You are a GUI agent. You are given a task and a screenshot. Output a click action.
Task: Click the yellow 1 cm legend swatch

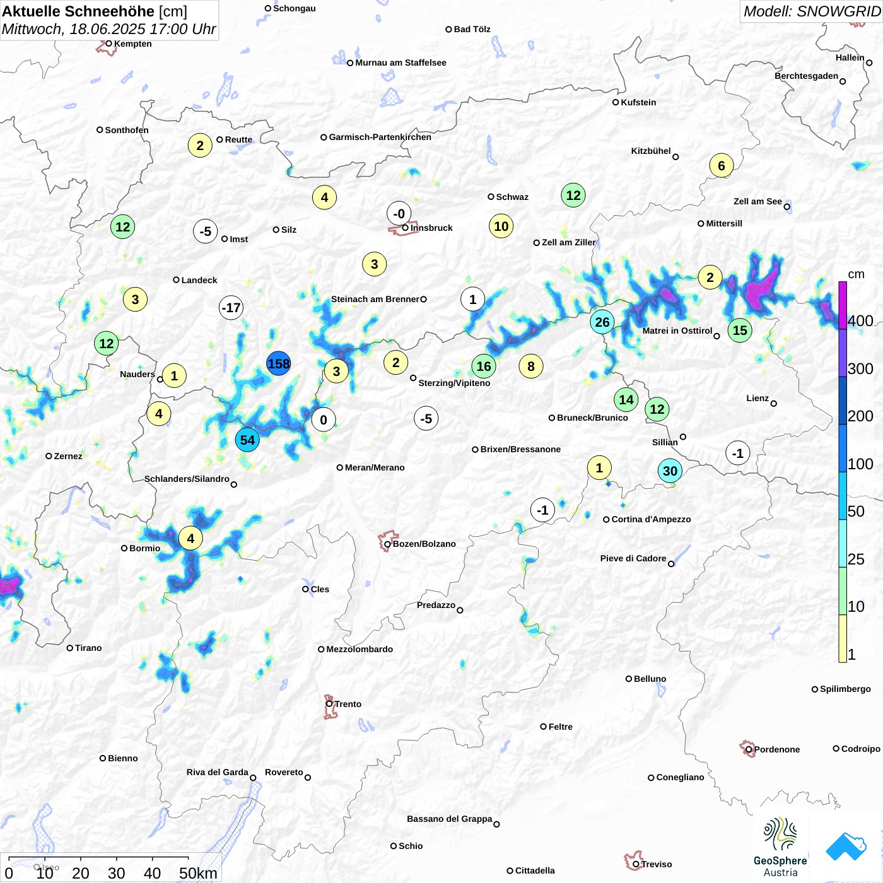click(843, 638)
